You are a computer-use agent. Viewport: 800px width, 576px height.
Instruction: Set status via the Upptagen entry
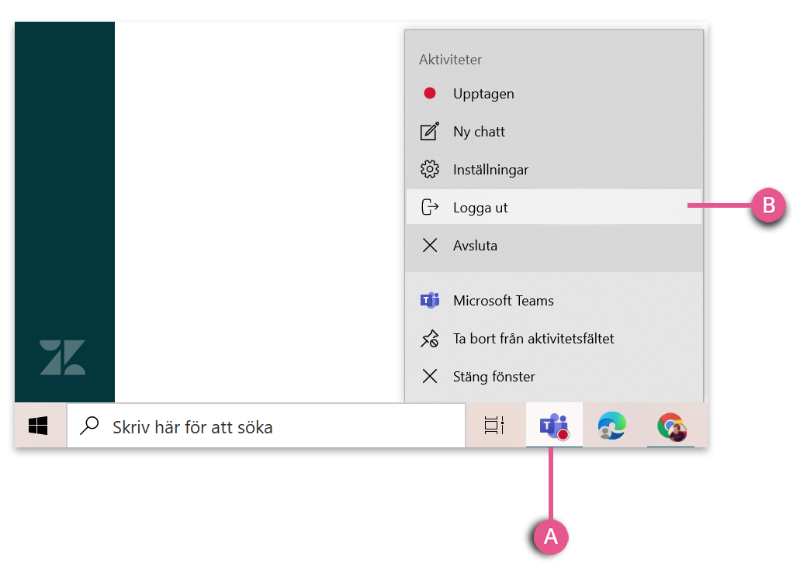[x=554, y=93]
